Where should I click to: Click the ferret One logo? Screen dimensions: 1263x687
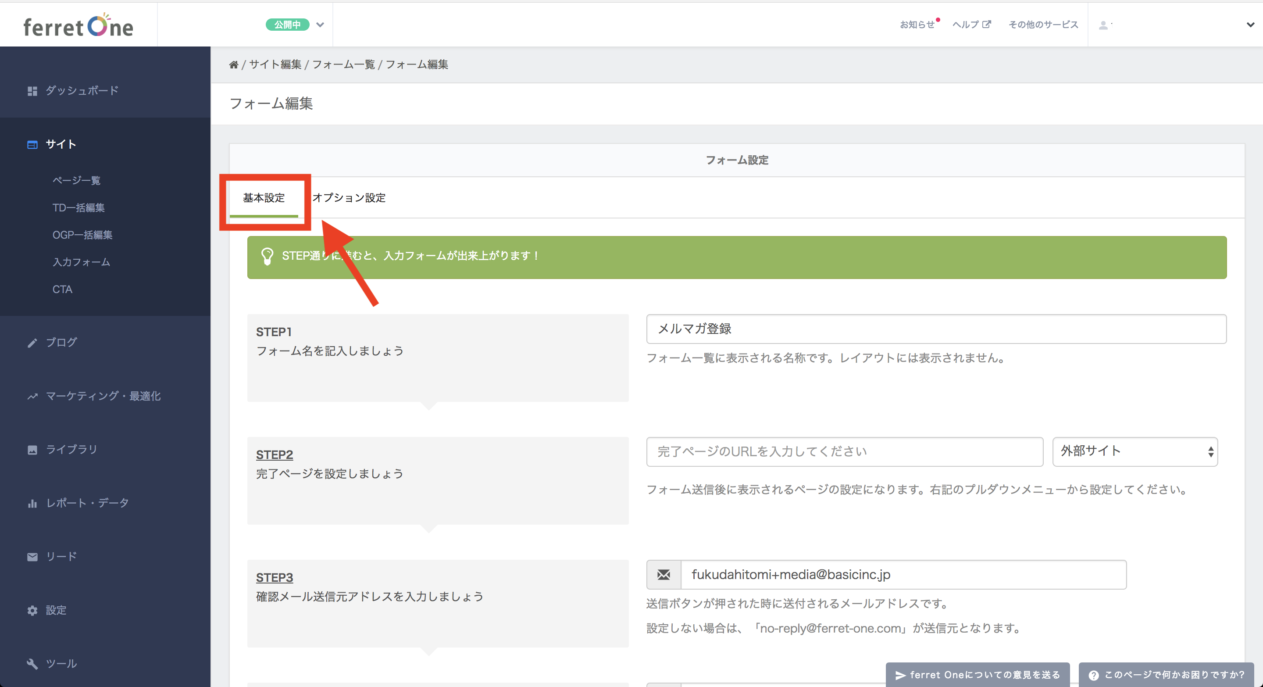78,25
